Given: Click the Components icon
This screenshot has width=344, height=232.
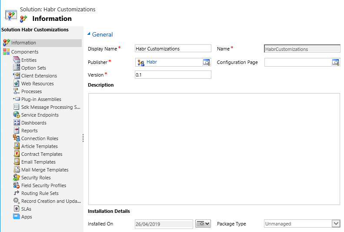Looking at the screenshot, I should tap(7, 52).
